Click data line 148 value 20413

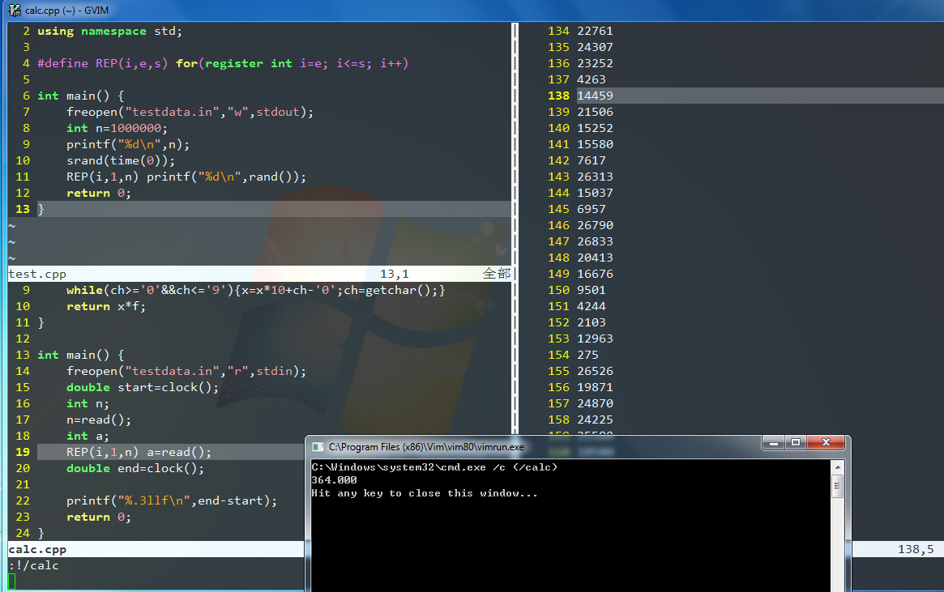click(x=595, y=258)
